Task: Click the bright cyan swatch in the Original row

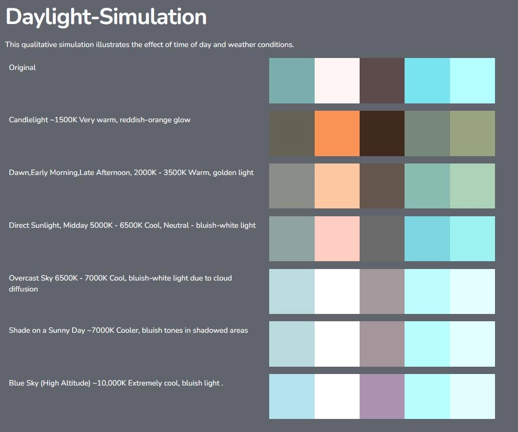Action: click(x=427, y=80)
